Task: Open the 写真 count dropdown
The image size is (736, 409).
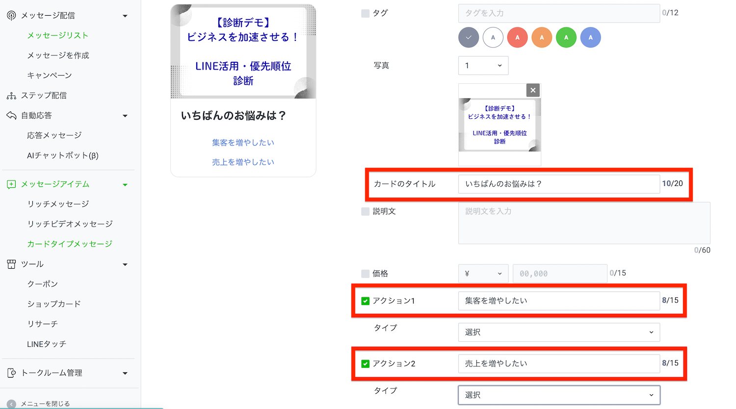Action: click(483, 66)
